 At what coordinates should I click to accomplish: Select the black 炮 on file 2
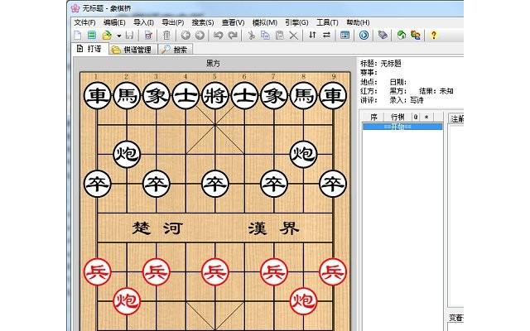click(127, 155)
